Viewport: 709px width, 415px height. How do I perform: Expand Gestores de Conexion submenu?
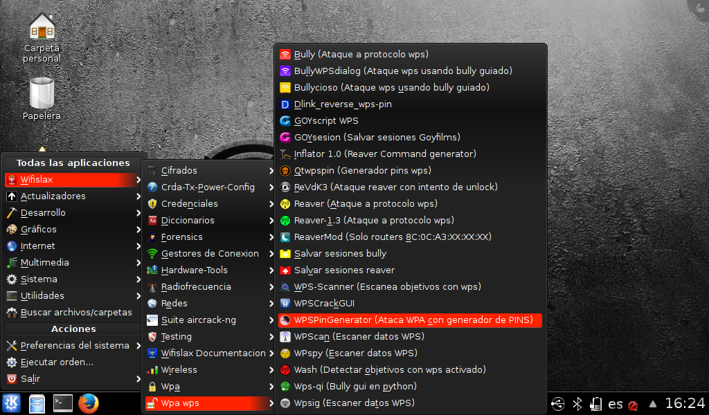[210, 254]
